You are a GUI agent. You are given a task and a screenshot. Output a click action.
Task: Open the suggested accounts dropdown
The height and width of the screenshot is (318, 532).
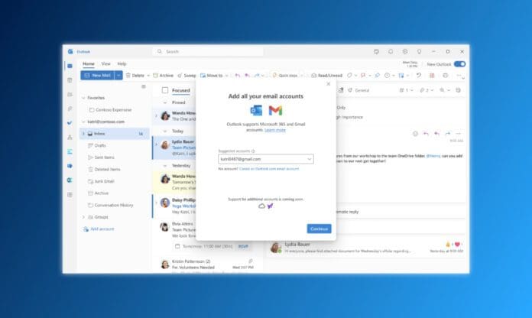(x=308, y=159)
